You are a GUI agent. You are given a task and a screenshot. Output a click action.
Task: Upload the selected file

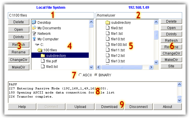(80, 107)
